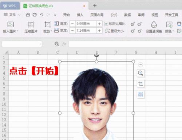Expand the 插入图片 insert picture dropdown

pos(17,31)
